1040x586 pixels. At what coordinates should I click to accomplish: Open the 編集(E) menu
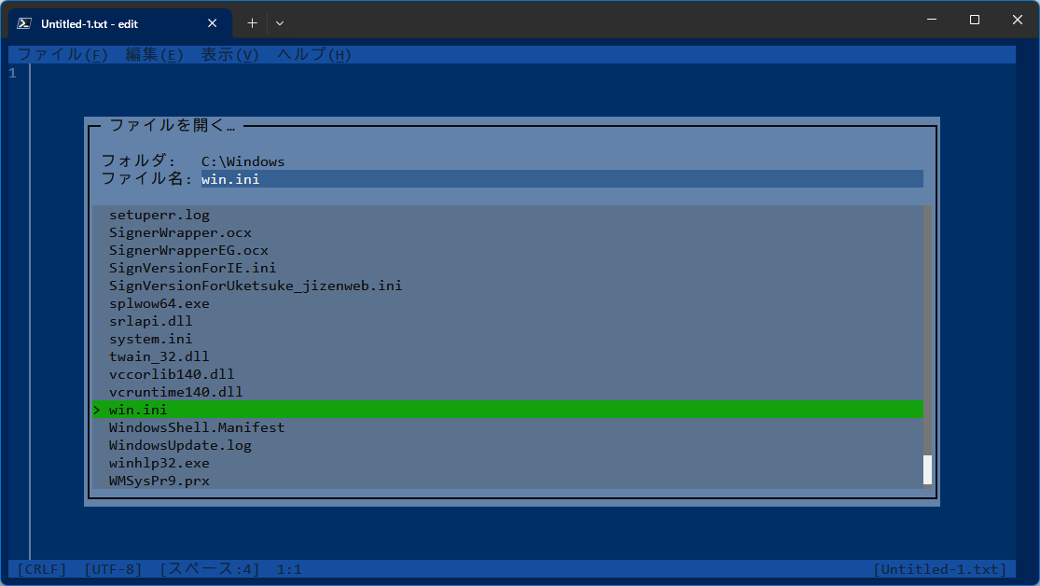[154, 55]
